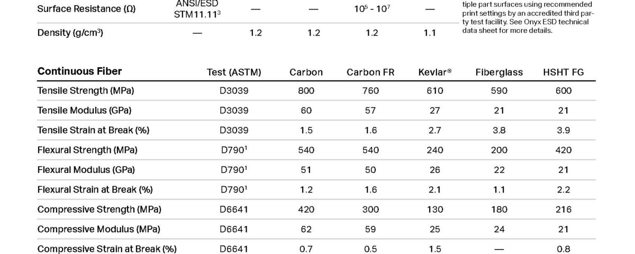Select the Surface Resistance (Ω) row label
The height and width of the screenshot is (254, 635).
86,9
